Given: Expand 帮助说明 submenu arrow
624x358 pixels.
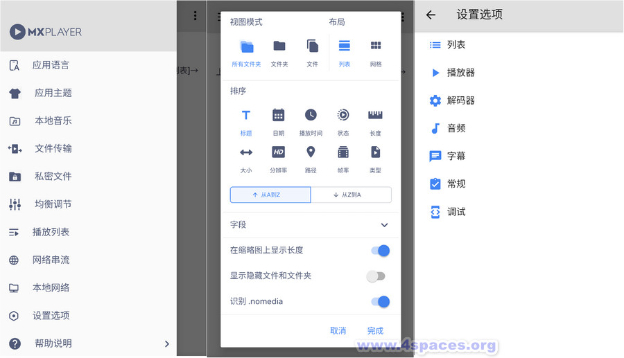Looking at the screenshot, I should [x=166, y=343].
